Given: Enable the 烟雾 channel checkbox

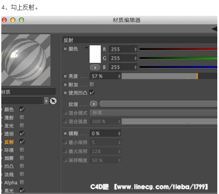Looking at the screenshot, I should click(x=22, y=158).
